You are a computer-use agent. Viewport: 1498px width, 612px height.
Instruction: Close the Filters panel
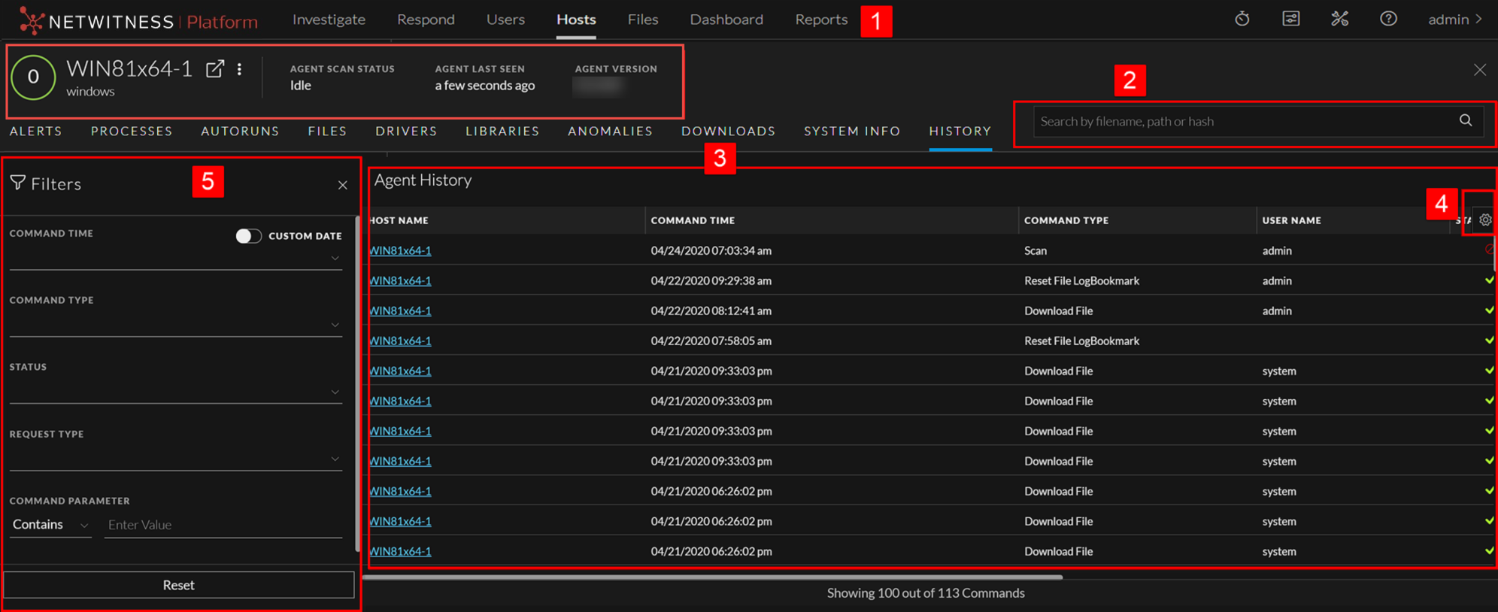[343, 185]
